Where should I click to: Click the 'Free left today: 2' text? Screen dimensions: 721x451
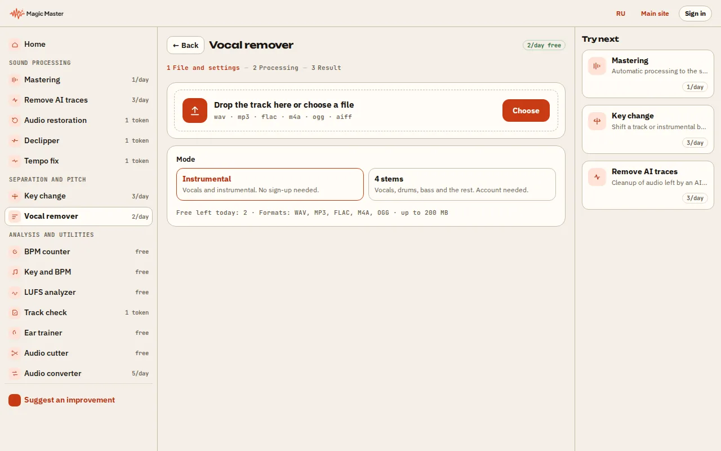[x=212, y=213]
